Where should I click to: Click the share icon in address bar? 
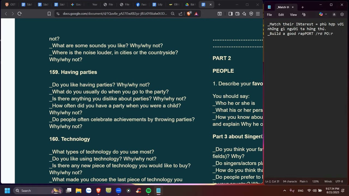click(180, 14)
